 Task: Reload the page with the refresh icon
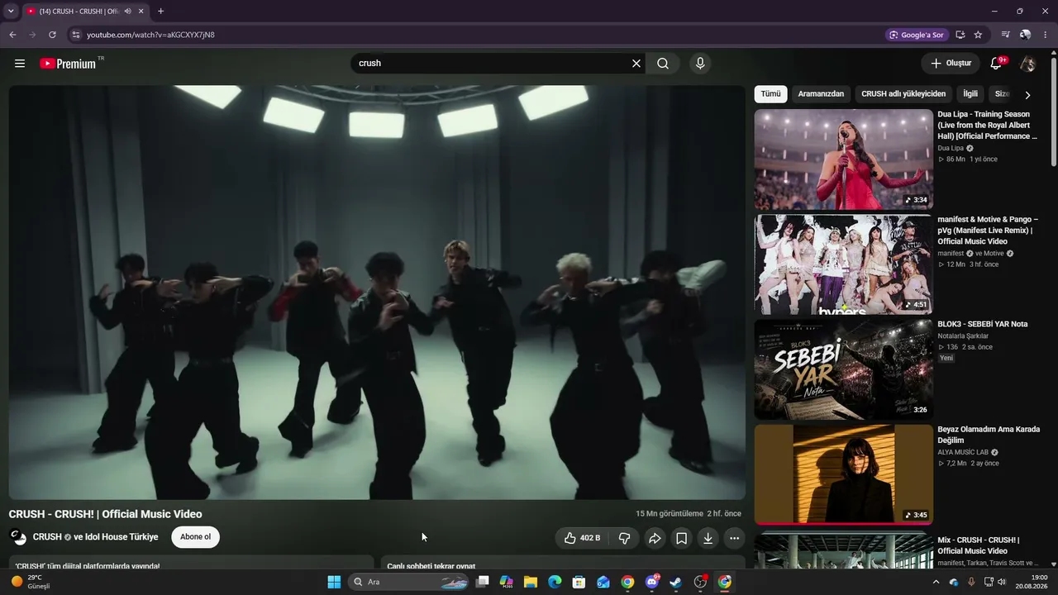coord(52,35)
